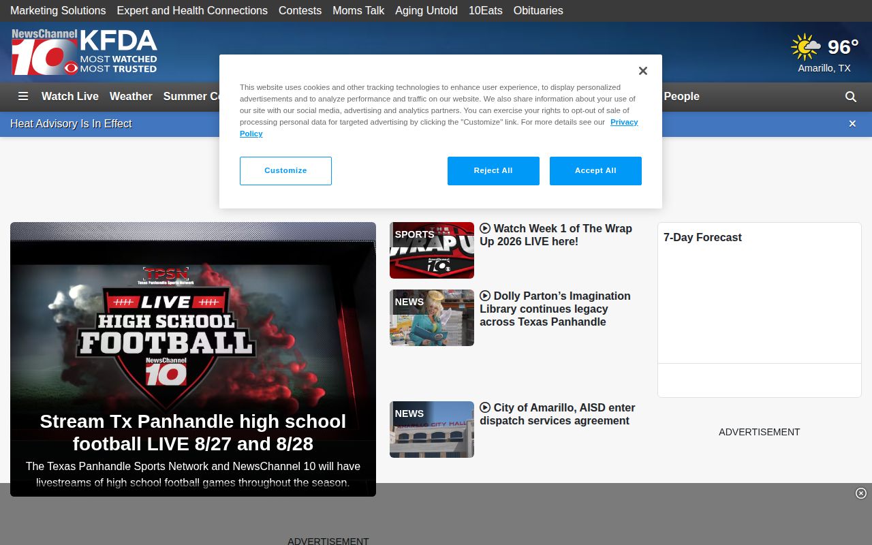Go to the Contests page
The height and width of the screenshot is (545, 872).
[300, 11]
